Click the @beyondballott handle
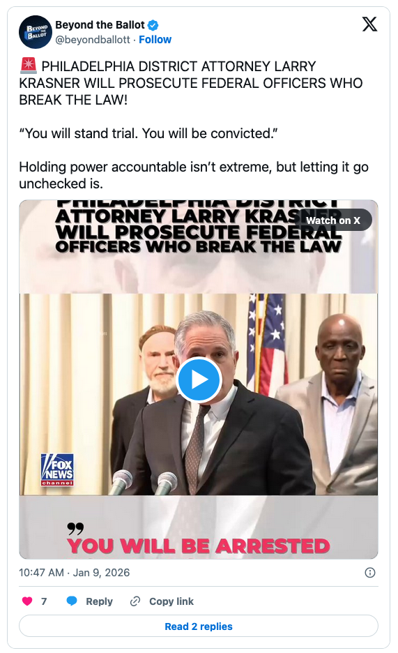Viewport: 398px width, 653px height. coord(92,40)
